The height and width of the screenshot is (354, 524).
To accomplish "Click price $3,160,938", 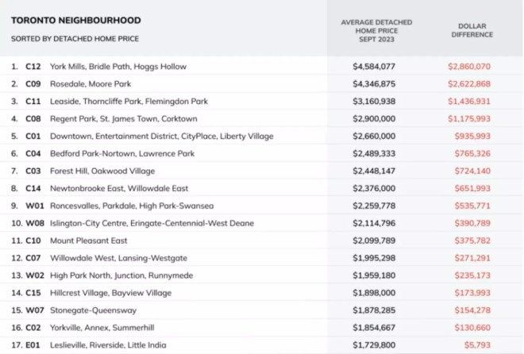I will [x=374, y=101].
